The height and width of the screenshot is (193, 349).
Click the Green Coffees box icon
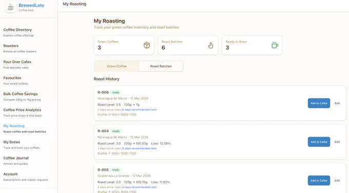[x=147, y=45]
